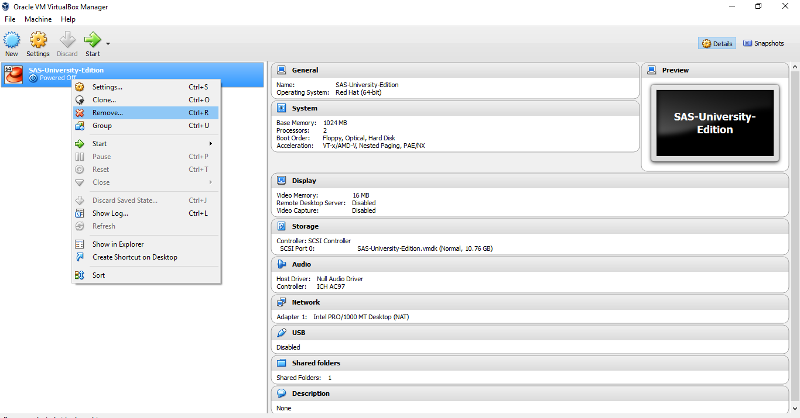Image resolution: width=800 pixels, height=418 pixels.
Task: Choose Settings... in the context menu
Action: [x=145, y=87]
